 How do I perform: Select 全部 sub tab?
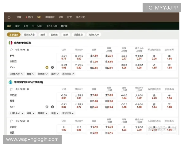(26, 26)
